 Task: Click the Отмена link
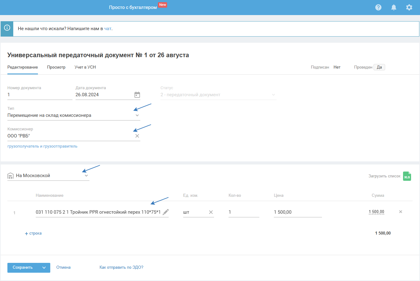(64, 267)
